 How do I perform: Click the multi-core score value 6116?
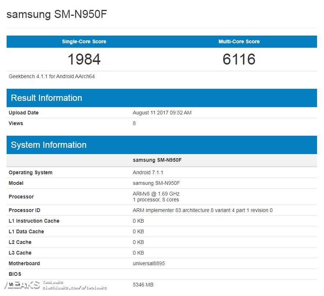(239, 59)
